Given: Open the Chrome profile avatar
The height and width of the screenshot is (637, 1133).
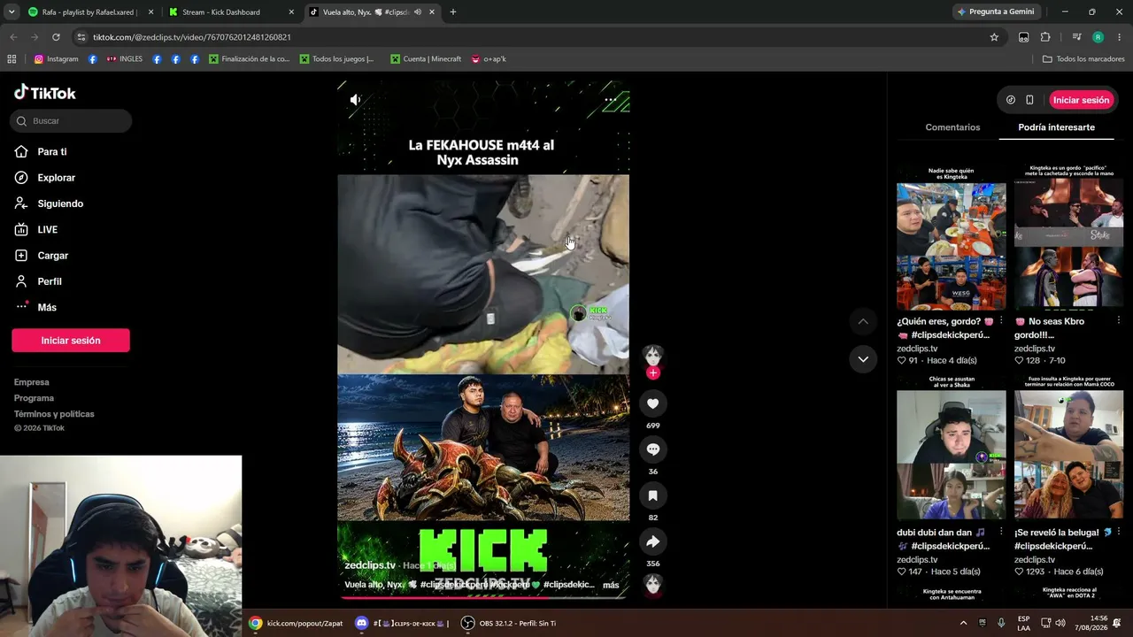Looking at the screenshot, I should [1098, 37].
